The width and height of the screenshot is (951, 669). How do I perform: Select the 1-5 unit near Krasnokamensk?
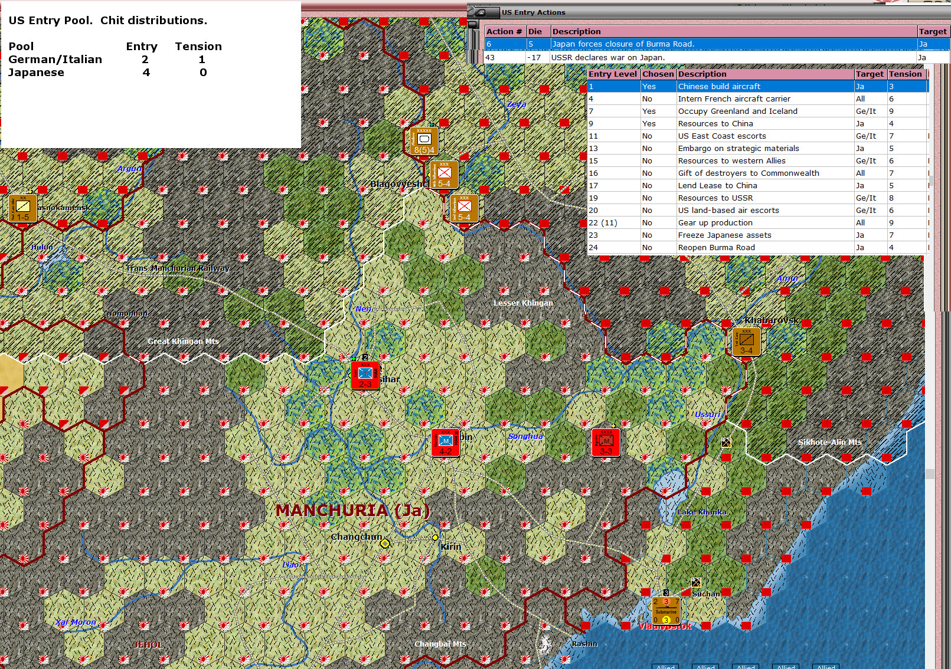(23, 208)
